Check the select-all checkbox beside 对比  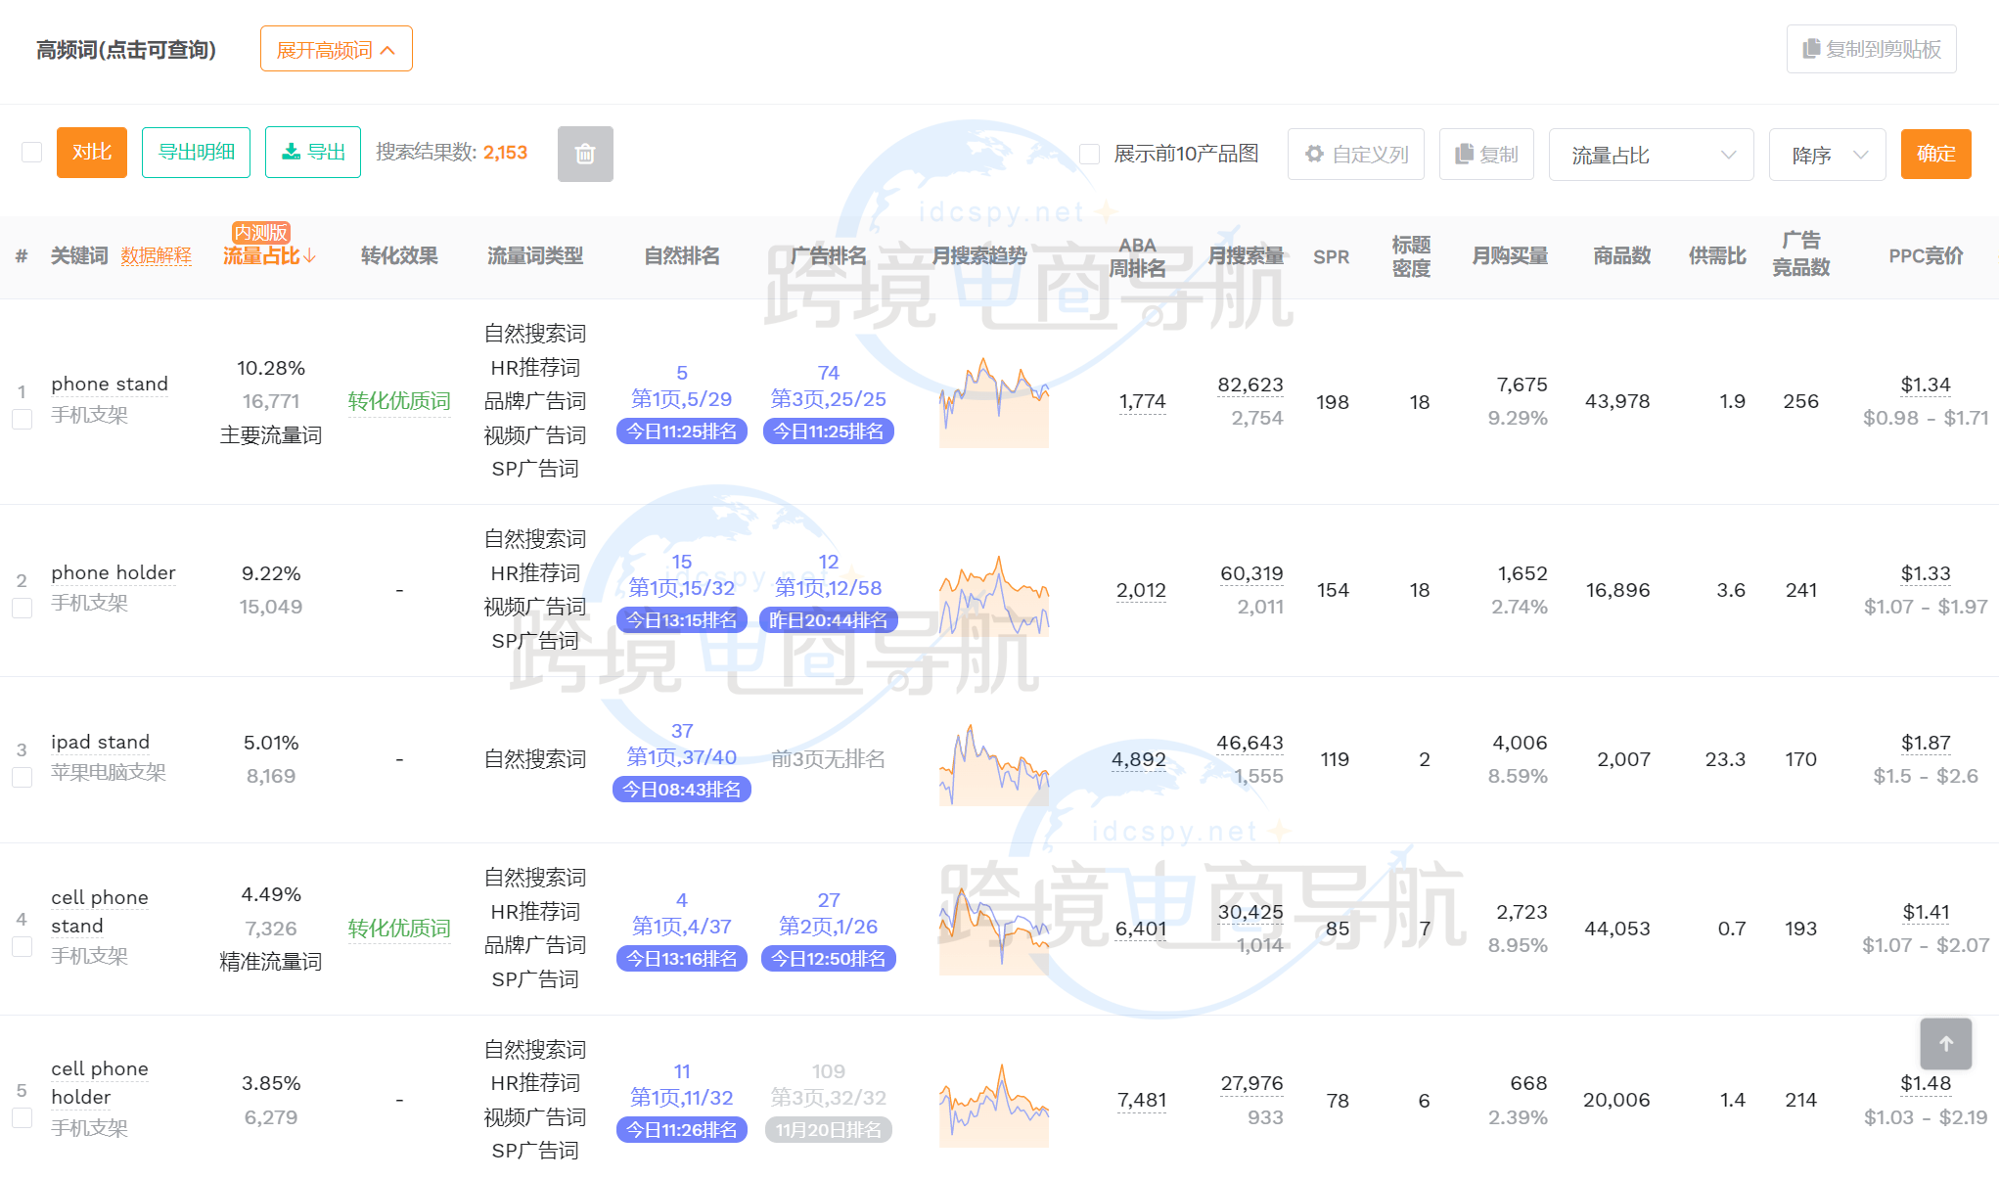coord(30,152)
